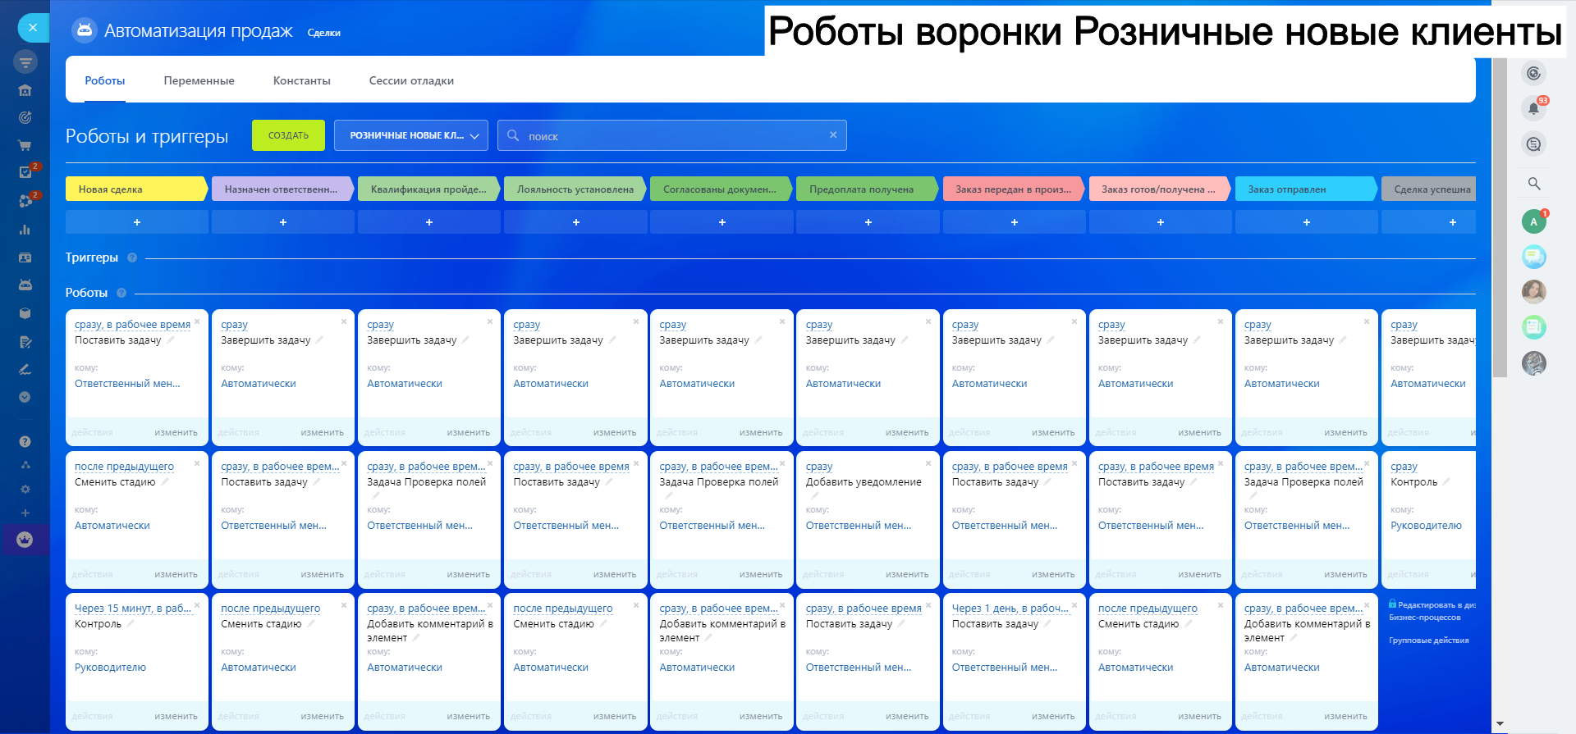Open the target goal icon in left sidebar
The image size is (1576, 734).
pos(25,117)
